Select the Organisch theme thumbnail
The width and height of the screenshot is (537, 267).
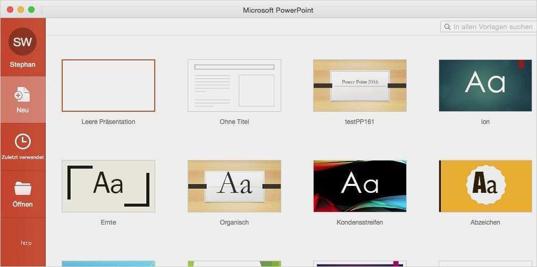pos(234,186)
